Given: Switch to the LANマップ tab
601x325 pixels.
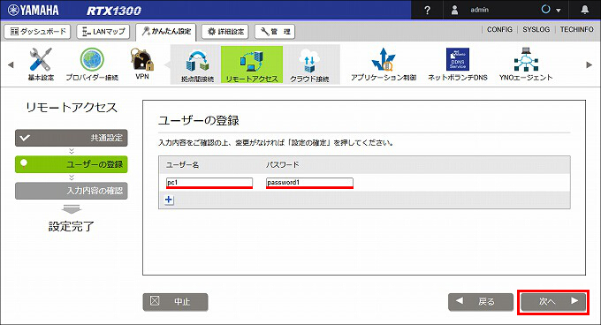Looking at the screenshot, I should coord(103,32).
